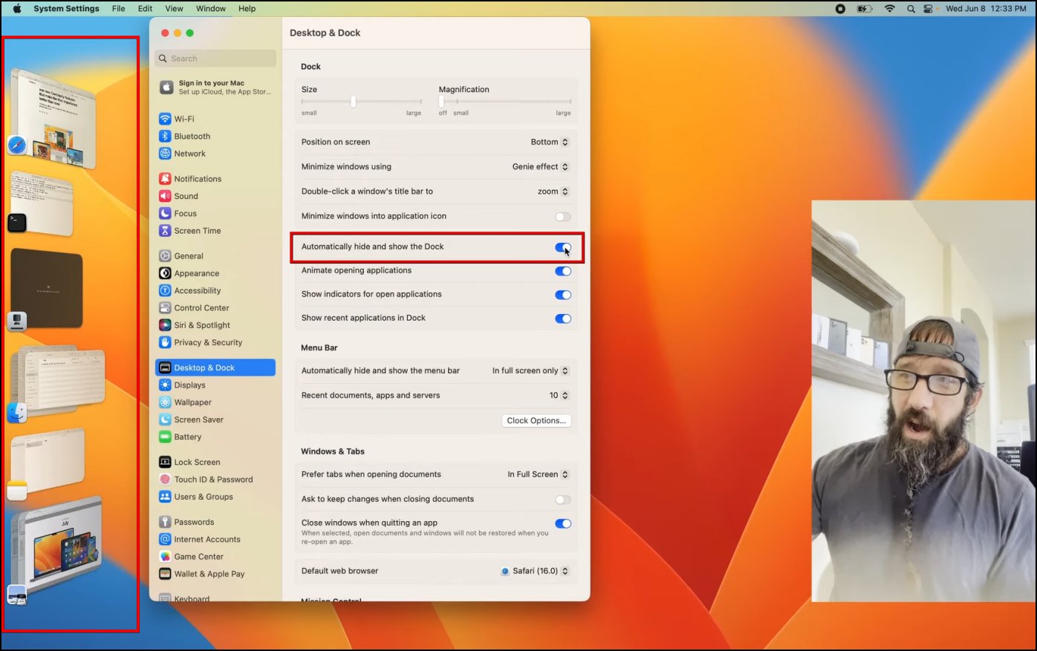This screenshot has height=651, width=1037.
Task: Open the File menu
Action: click(119, 9)
